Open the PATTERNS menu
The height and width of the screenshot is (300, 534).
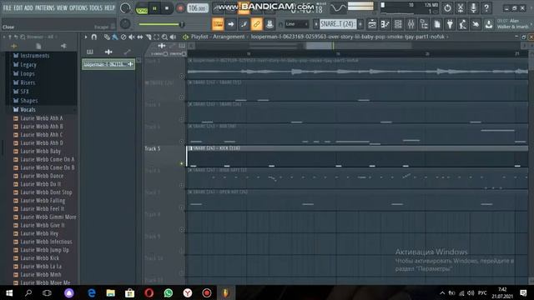click(44, 7)
